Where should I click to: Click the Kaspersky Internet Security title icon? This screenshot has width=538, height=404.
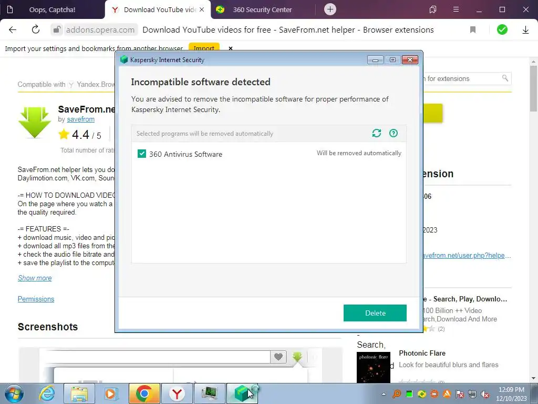click(124, 60)
